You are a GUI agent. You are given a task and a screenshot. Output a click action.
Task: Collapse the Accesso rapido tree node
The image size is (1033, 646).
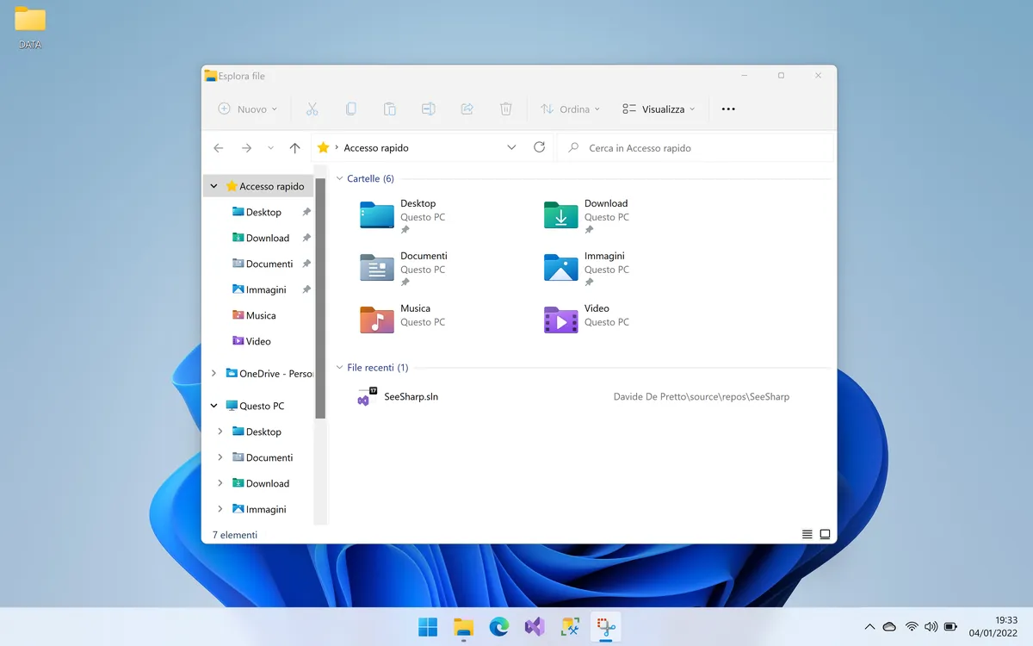tap(214, 186)
